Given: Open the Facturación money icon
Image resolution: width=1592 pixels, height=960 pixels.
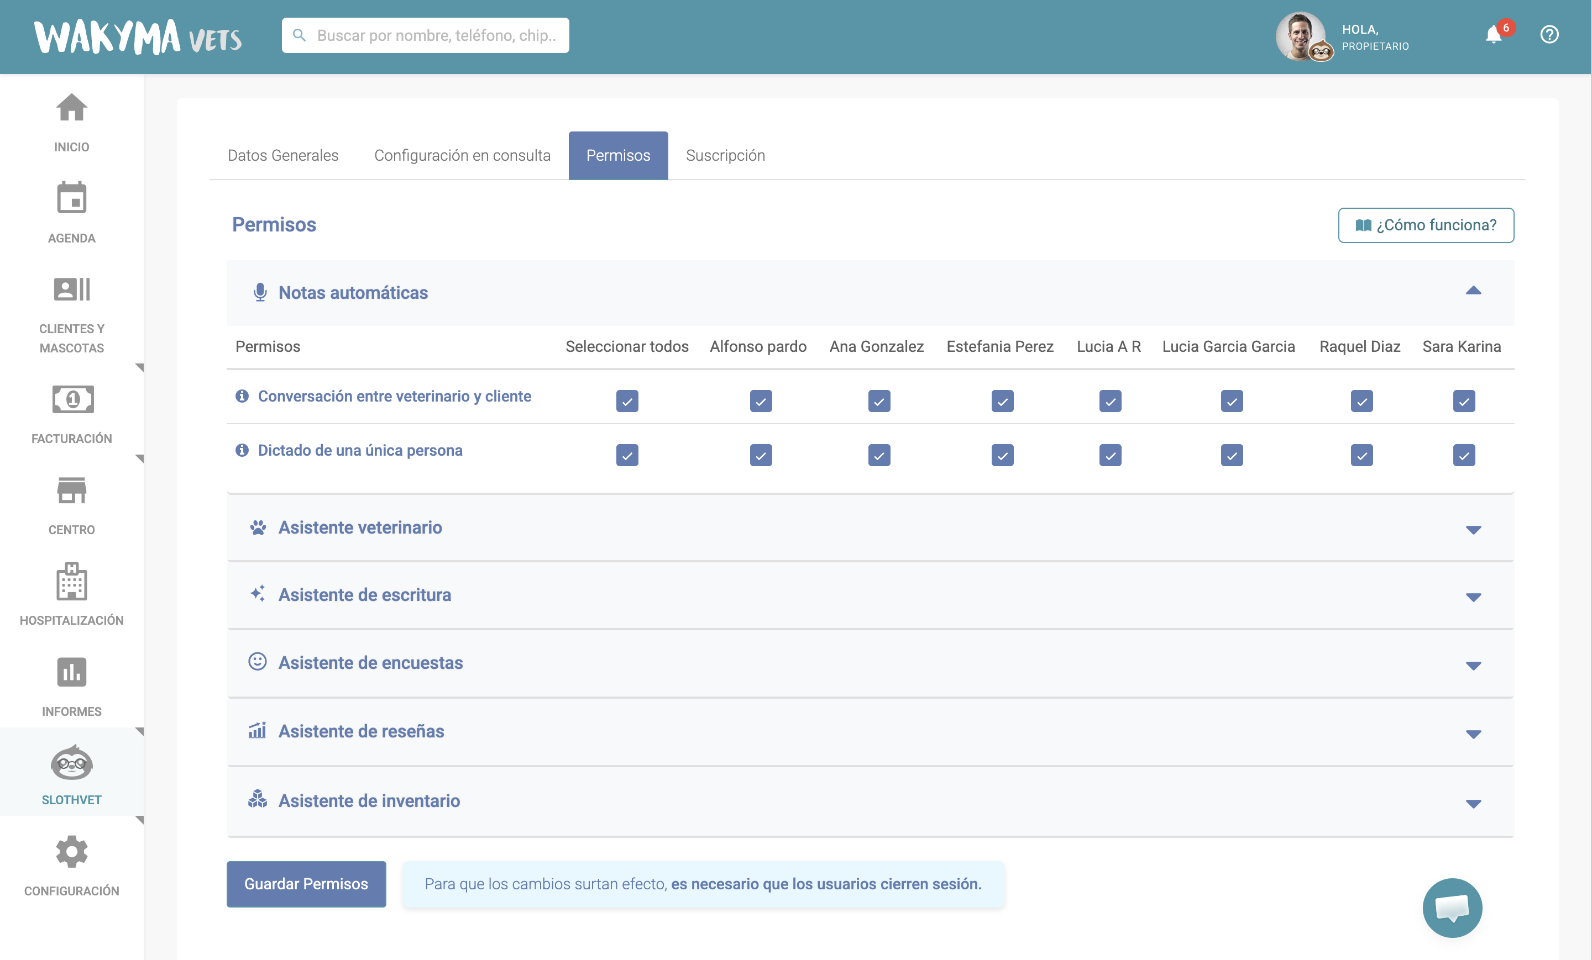Looking at the screenshot, I should click(x=72, y=399).
